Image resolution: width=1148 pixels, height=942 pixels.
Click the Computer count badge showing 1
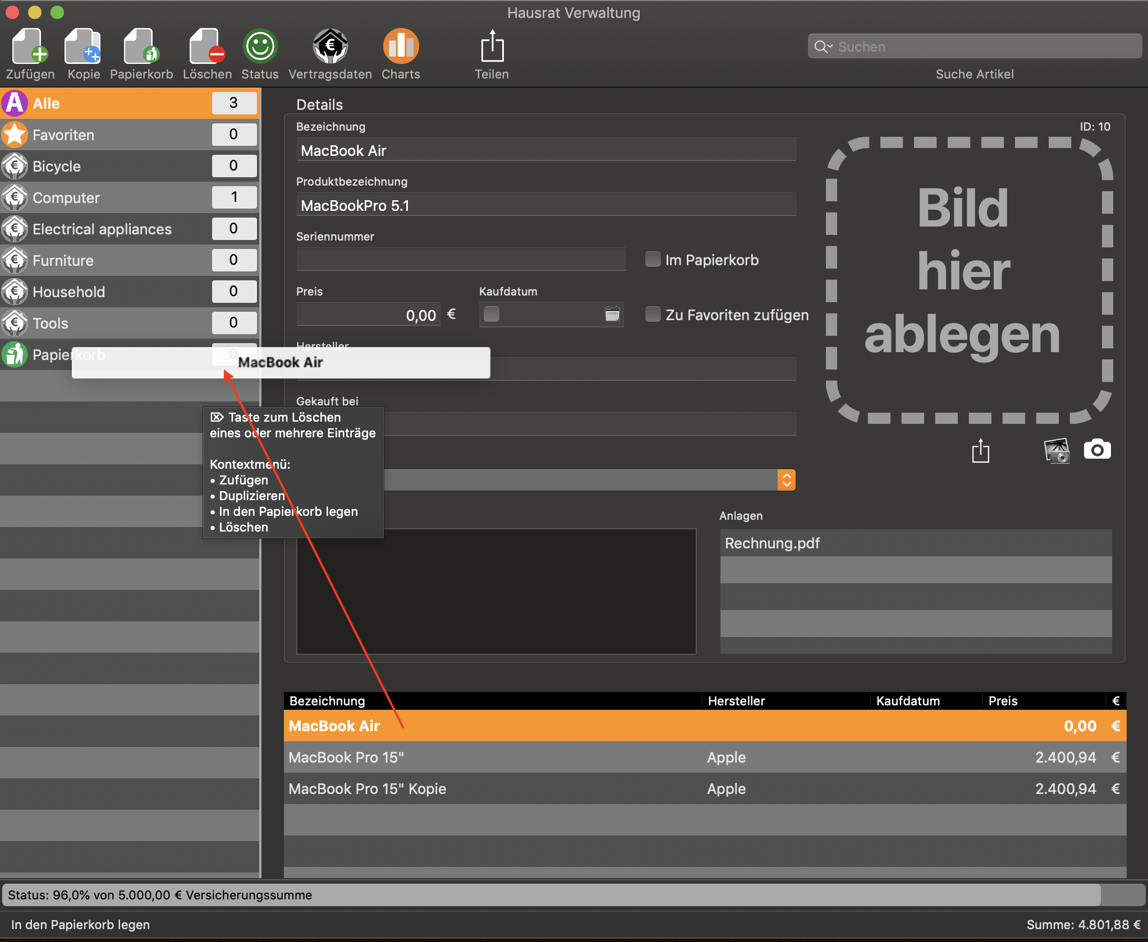click(234, 197)
